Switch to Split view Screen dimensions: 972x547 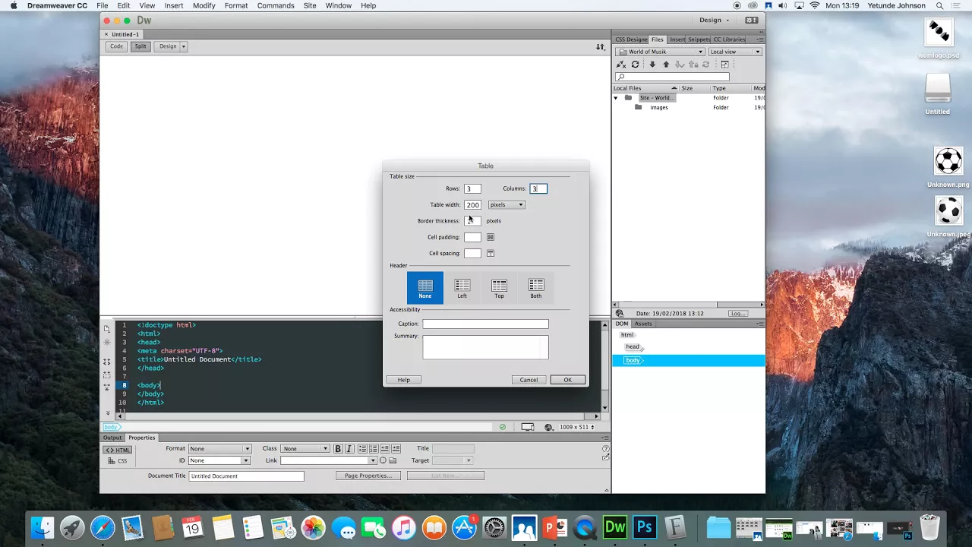click(140, 46)
